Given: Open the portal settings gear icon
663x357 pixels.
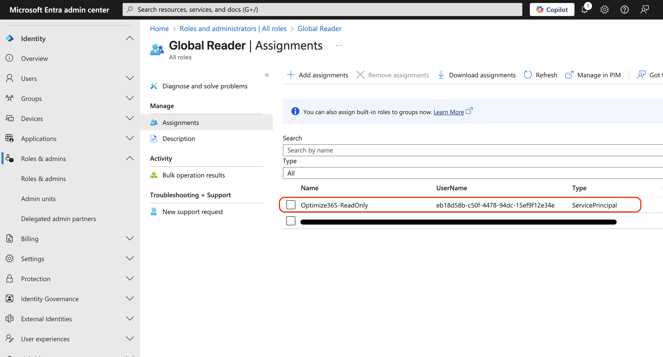Looking at the screenshot, I should pyautogui.click(x=604, y=10).
